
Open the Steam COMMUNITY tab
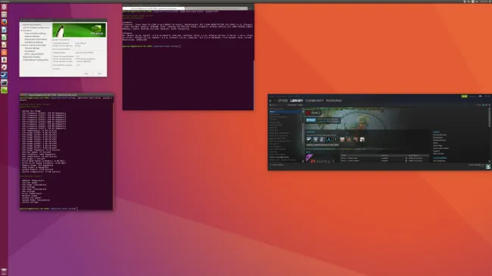coord(314,101)
